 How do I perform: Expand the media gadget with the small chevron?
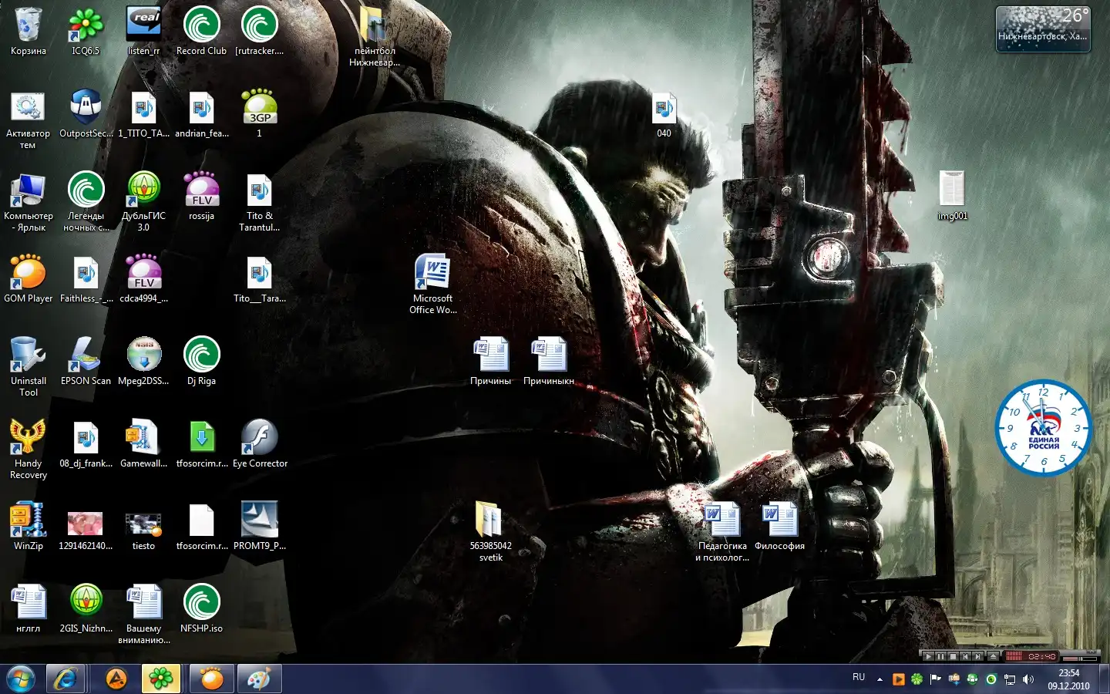(1091, 652)
